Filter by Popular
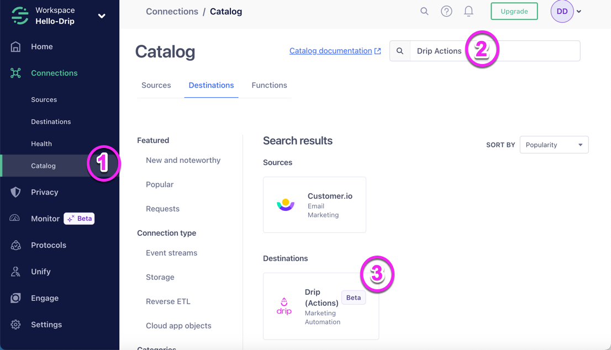The width and height of the screenshot is (611, 350). click(160, 184)
